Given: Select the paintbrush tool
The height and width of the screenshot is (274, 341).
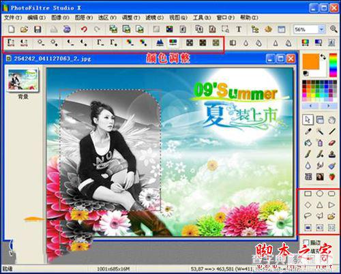Looking at the screenshot, I should [x=308, y=154].
